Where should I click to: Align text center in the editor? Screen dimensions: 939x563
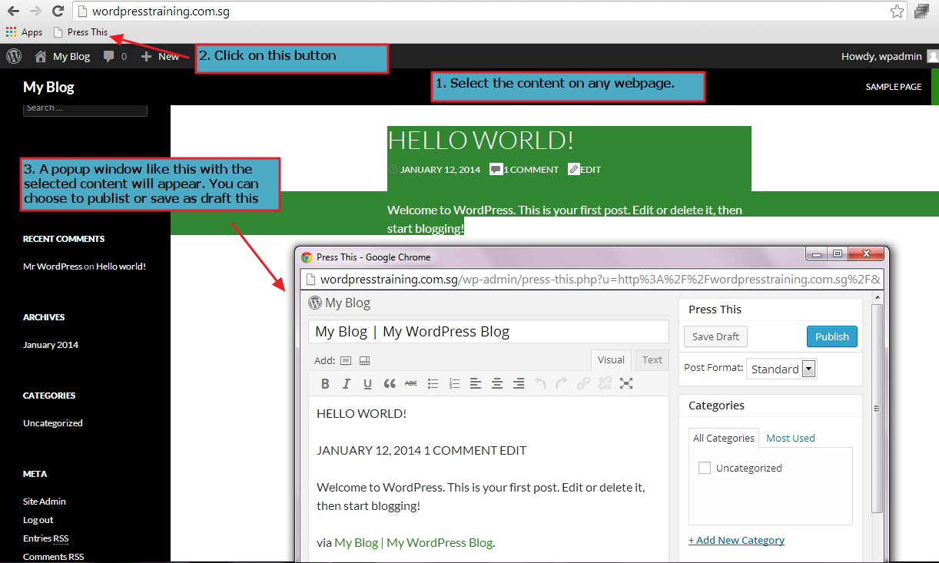point(497,383)
